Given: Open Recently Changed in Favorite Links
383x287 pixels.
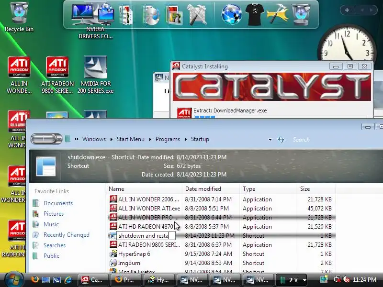Looking at the screenshot, I should coord(67,235).
